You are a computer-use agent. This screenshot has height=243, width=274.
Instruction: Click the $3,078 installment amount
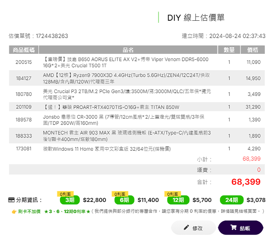coord(256,200)
